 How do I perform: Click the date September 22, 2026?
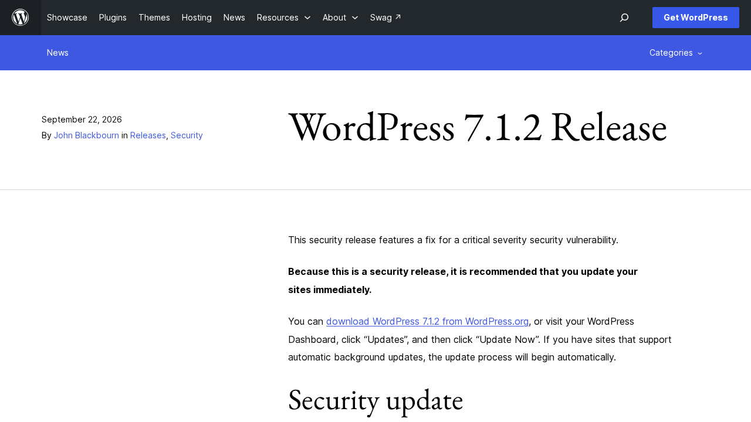82,120
